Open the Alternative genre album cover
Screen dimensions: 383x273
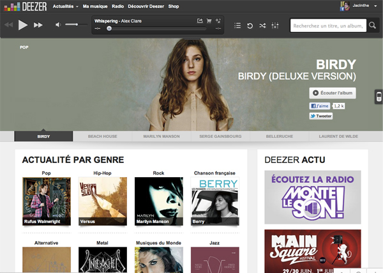pos(47,260)
